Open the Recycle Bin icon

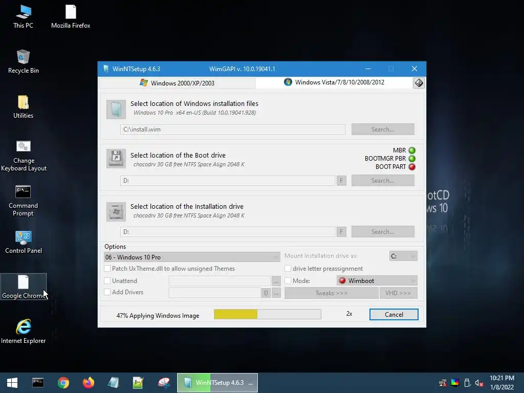click(24, 62)
